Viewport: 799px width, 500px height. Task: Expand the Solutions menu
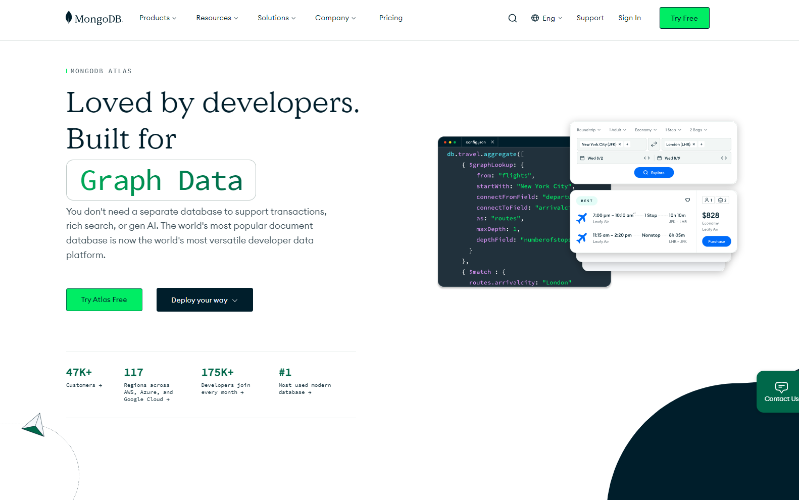(x=277, y=18)
